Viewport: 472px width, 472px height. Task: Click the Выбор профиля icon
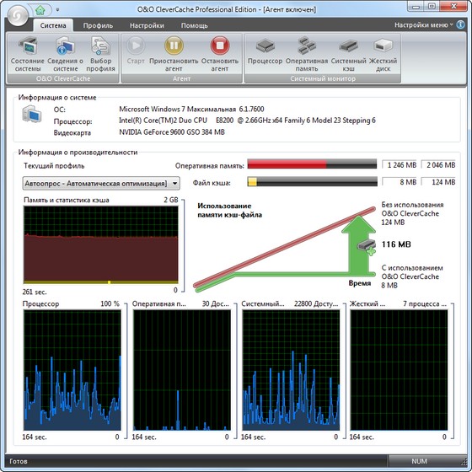(100, 55)
